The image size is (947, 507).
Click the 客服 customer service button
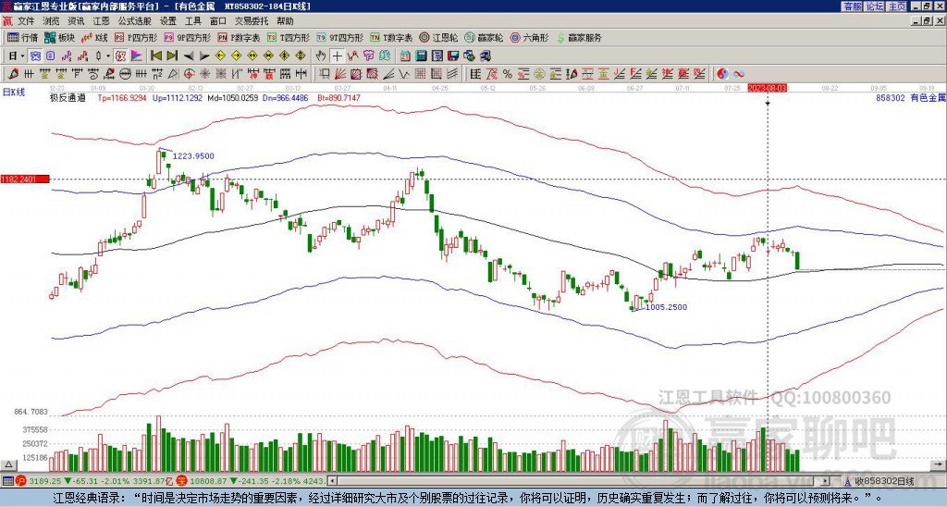[x=853, y=6]
